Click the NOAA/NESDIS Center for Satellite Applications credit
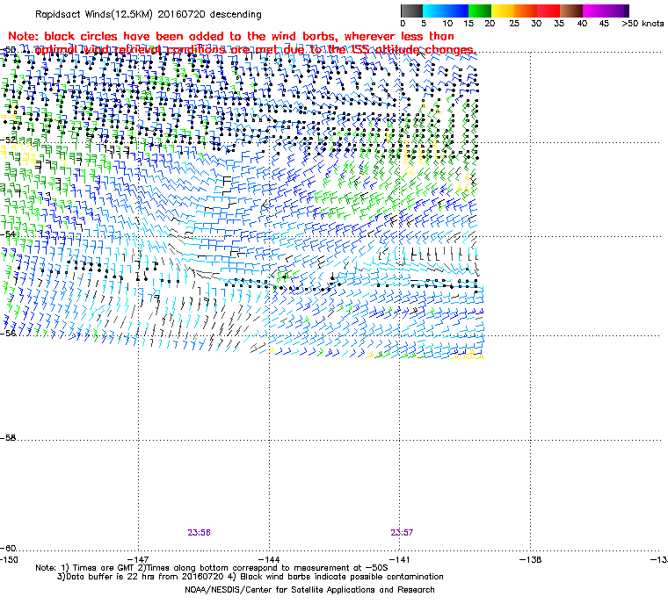 point(309,590)
